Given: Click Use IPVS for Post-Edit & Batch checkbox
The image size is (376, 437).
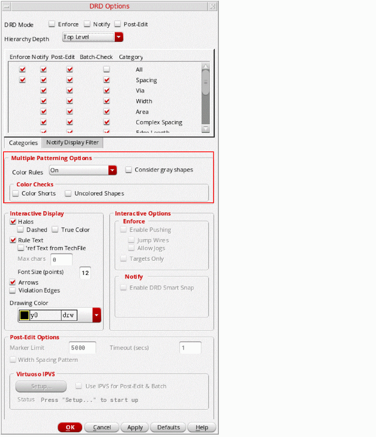Looking at the screenshot, I should pyautogui.click(x=79, y=386).
